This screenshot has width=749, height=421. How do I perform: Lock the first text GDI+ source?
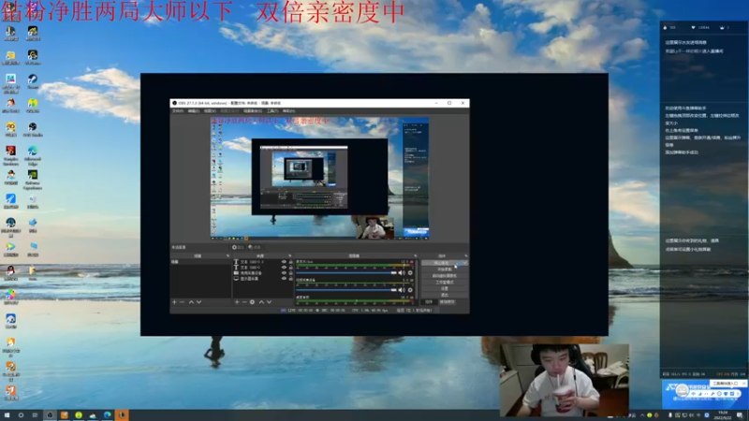tap(291, 262)
